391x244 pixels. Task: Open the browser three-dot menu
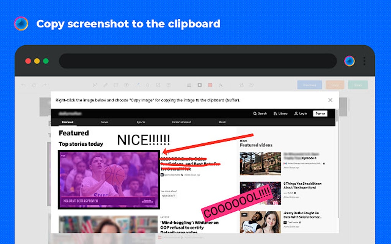[x=363, y=61]
